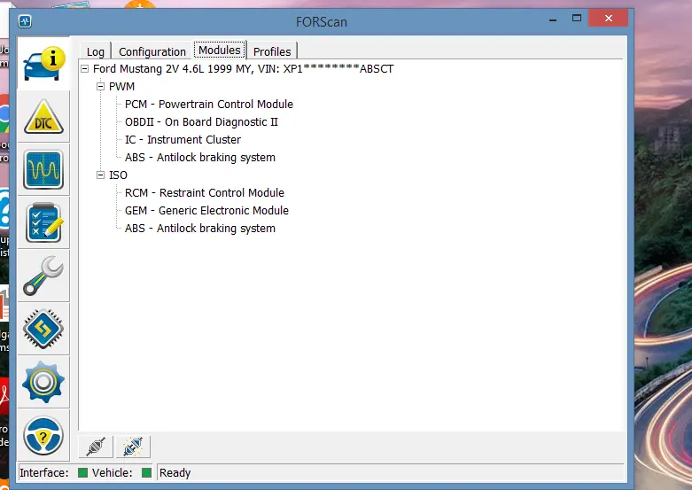692x490 pixels.
Task: Select IC - Instrument Cluster row
Action: 183,139
